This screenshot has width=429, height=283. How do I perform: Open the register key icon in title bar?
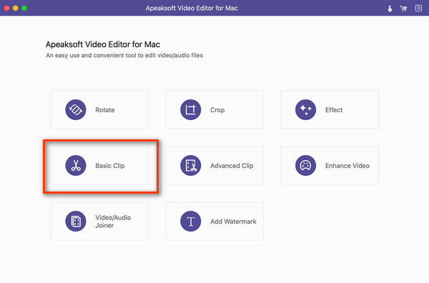point(390,9)
